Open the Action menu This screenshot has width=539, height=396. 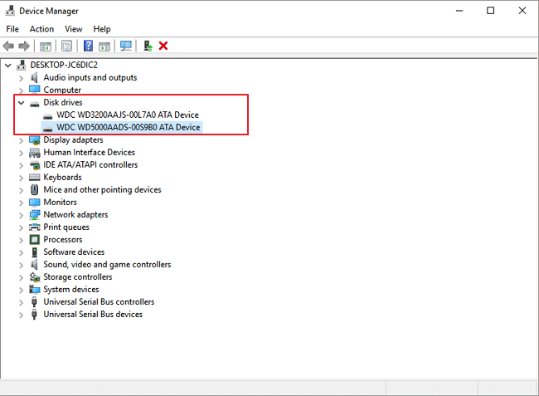(x=41, y=29)
